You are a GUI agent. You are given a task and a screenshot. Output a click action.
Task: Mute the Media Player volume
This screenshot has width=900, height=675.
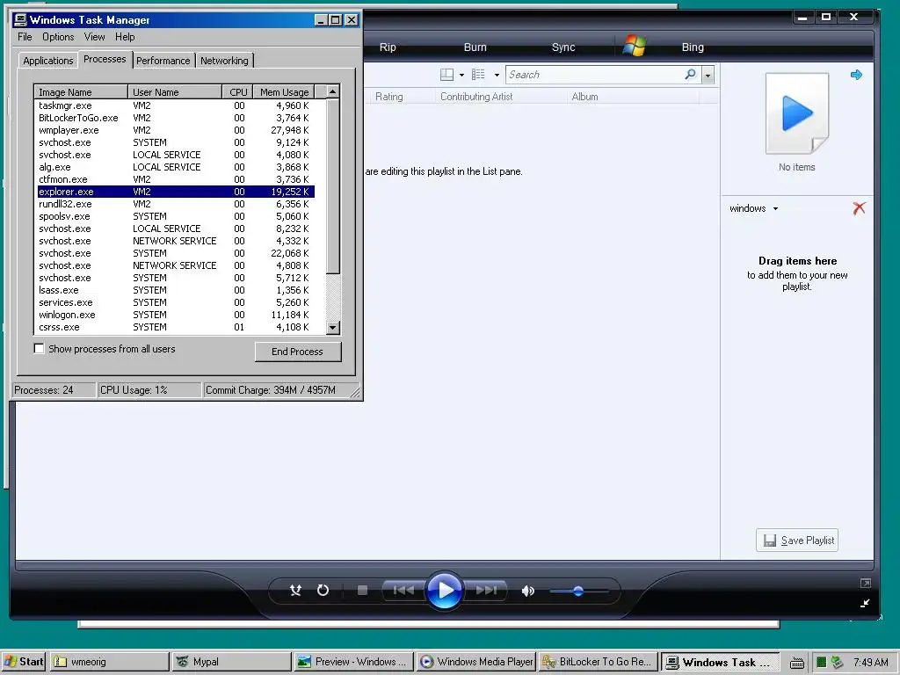click(527, 591)
